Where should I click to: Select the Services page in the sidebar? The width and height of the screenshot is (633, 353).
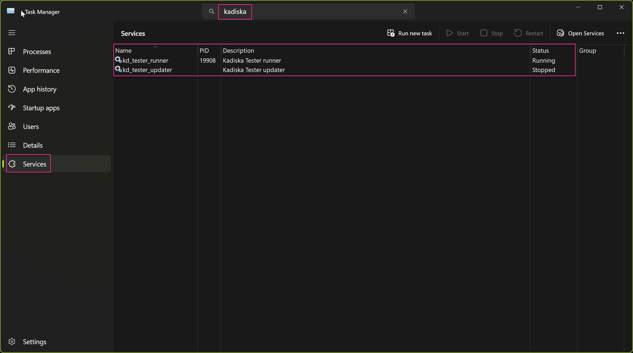click(57, 164)
